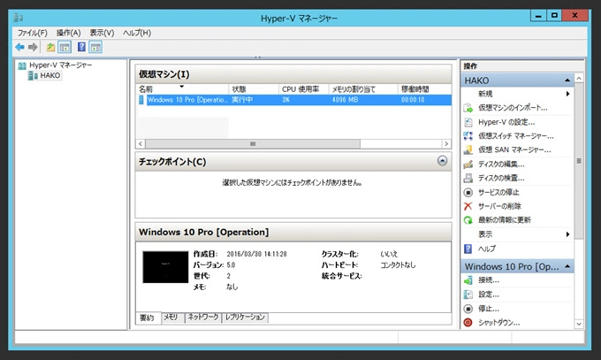Open the ヘルプ(H) menu
601x360 pixels.
tap(137, 33)
